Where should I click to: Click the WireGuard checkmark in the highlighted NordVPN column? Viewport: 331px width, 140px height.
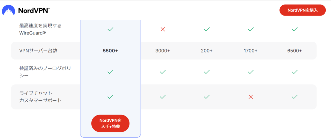tap(111, 29)
